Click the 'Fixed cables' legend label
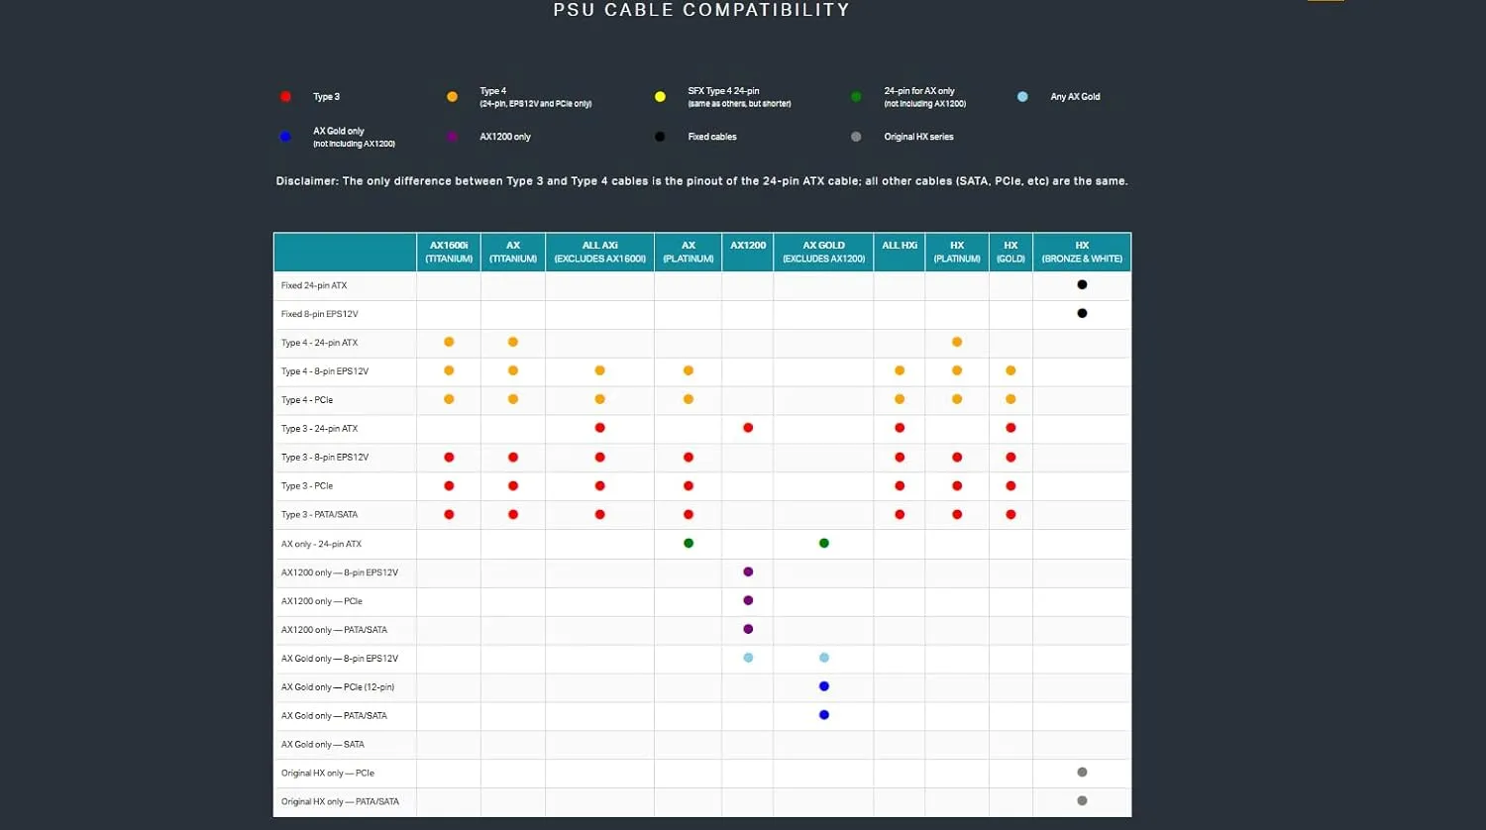The image size is (1486, 830). pos(712,137)
